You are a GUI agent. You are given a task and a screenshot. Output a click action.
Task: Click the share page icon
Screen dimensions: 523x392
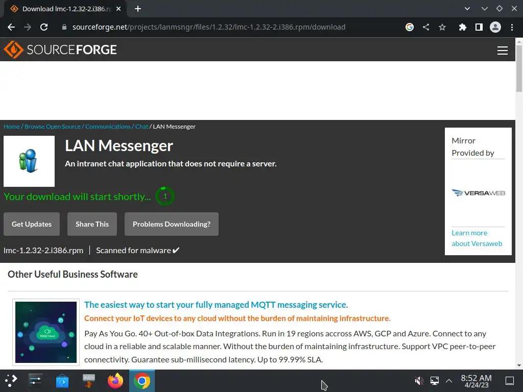point(426,27)
